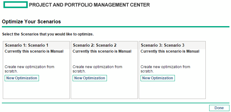Select the Scenario 3 header bar
The image size is (231, 112).
pyautogui.click(x=172, y=45)
